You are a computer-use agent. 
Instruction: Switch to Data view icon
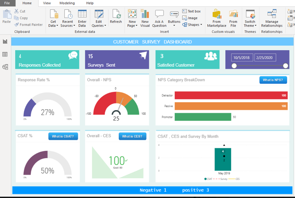point(5,54)
